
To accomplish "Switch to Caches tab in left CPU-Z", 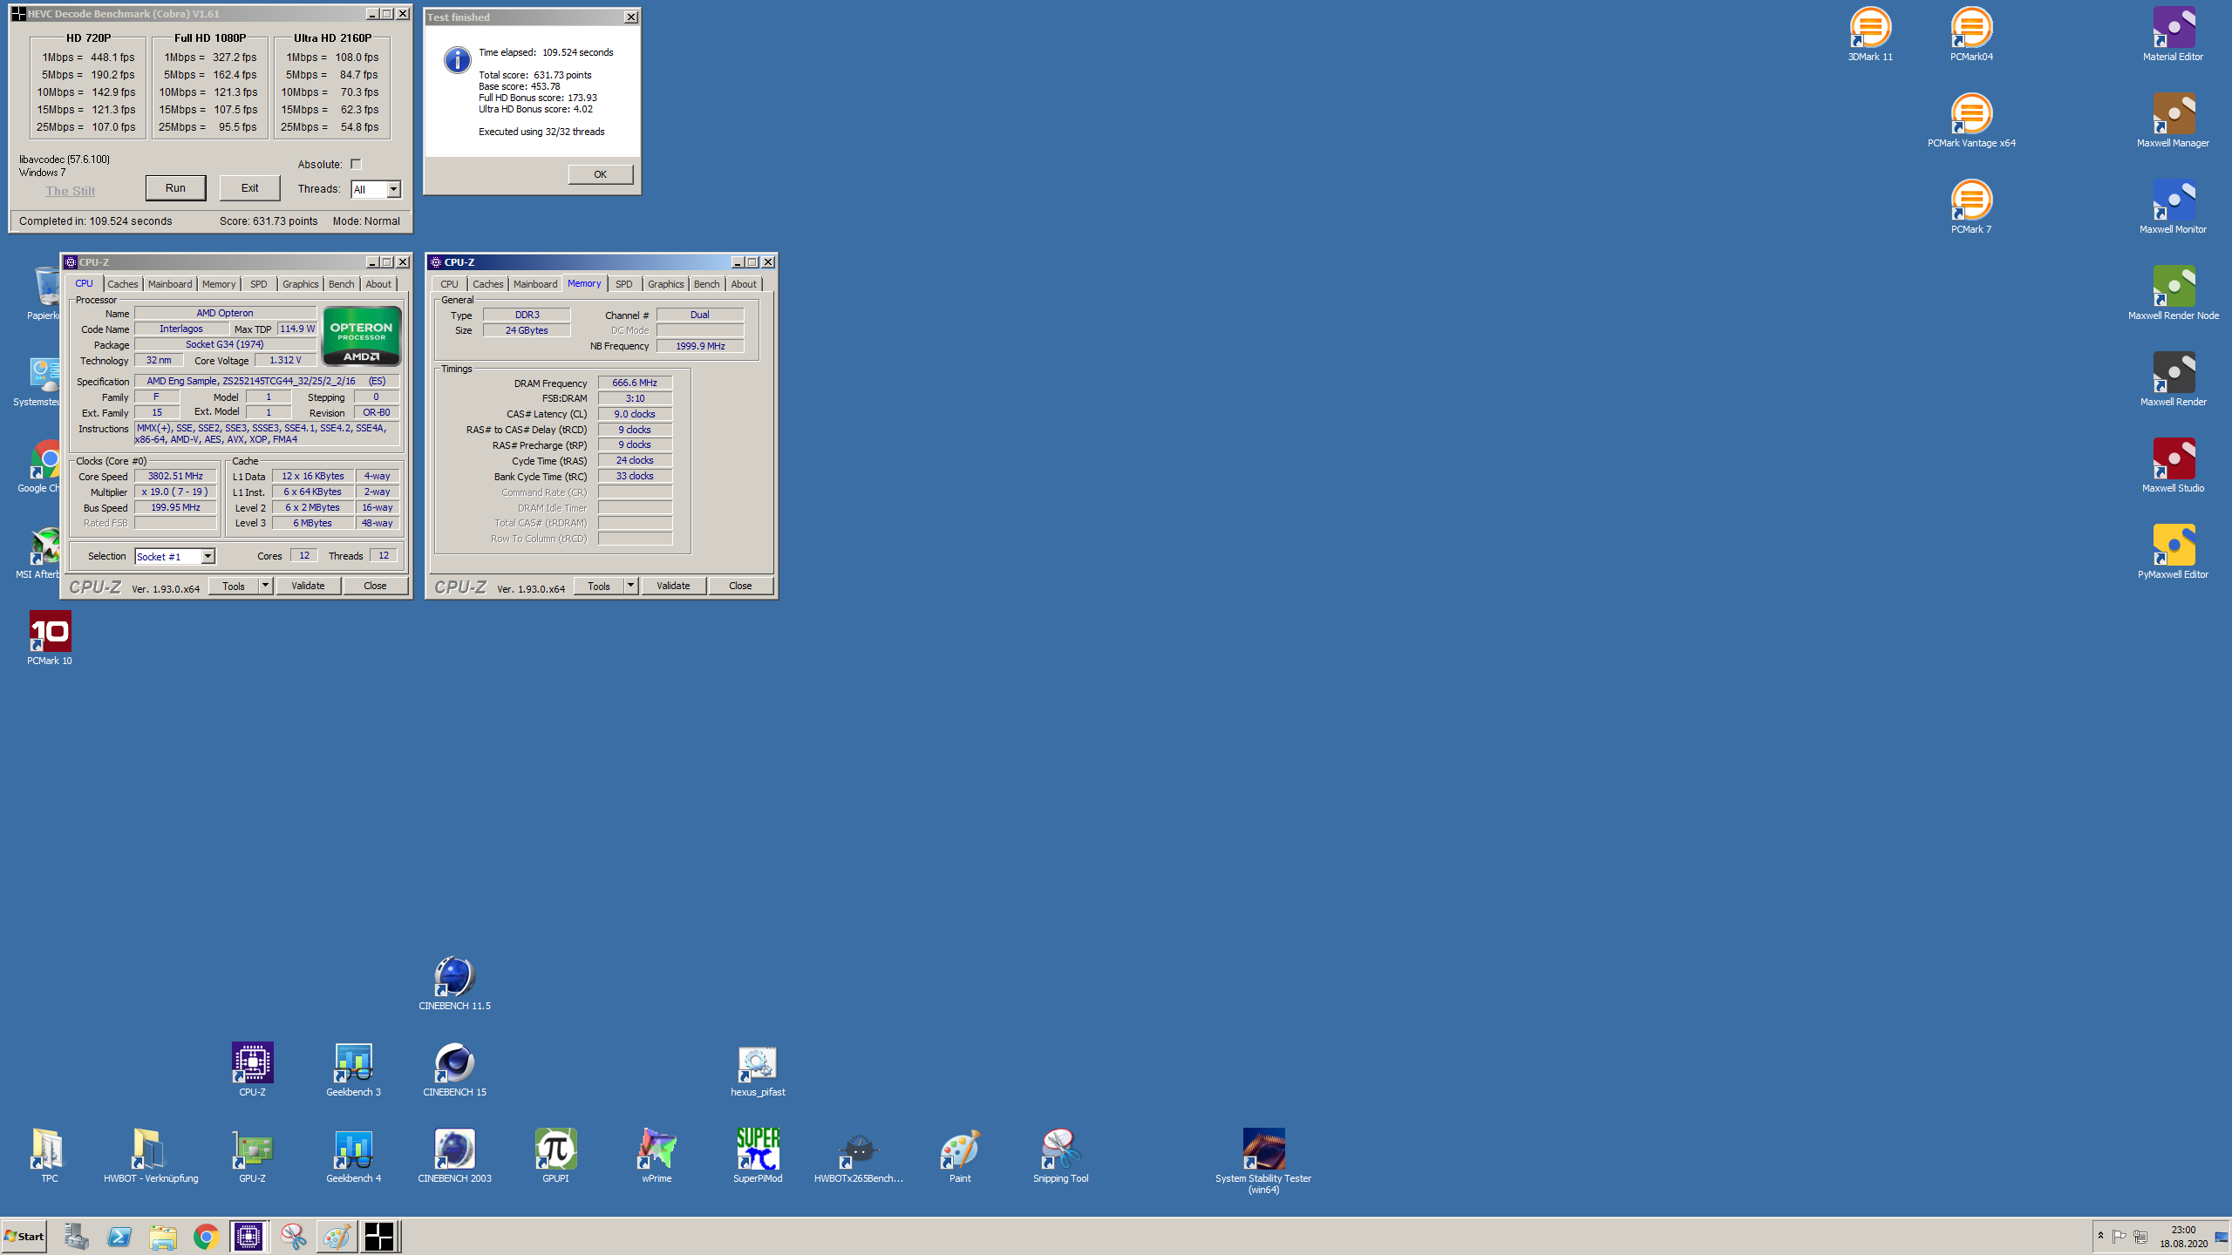I will click(123, 284).
